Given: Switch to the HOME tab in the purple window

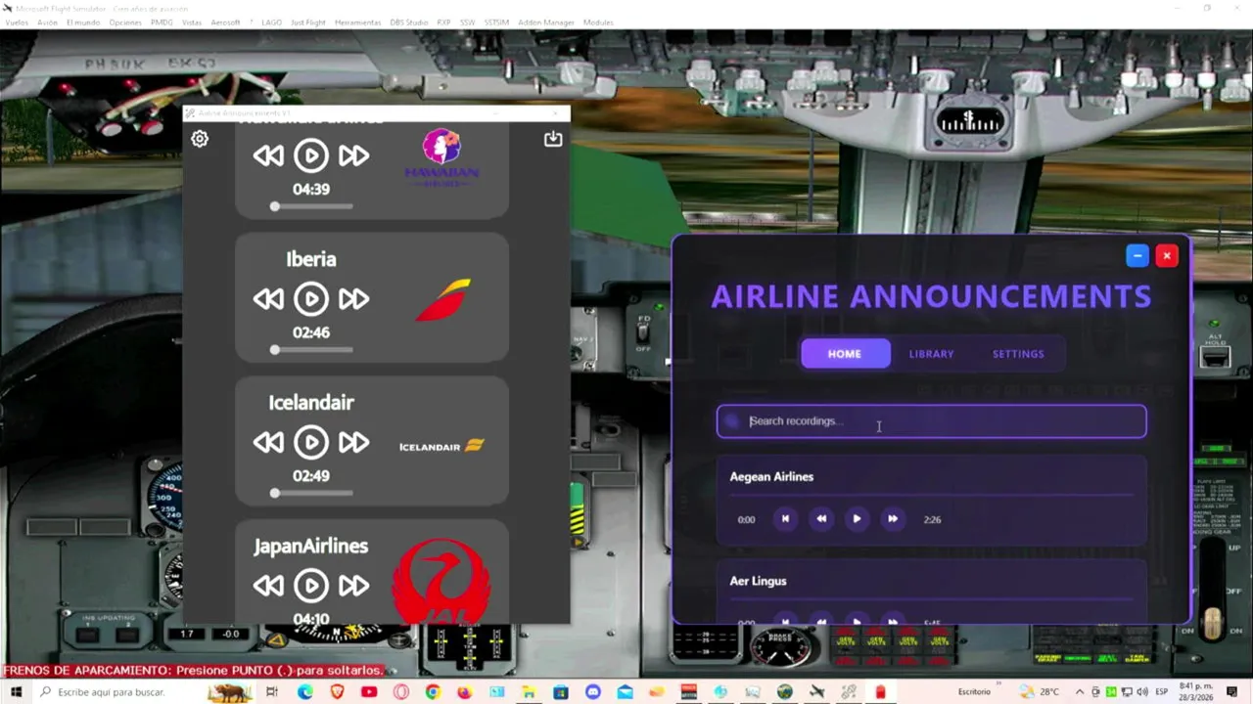Looking at the screenshot, I should click(845, 354).
